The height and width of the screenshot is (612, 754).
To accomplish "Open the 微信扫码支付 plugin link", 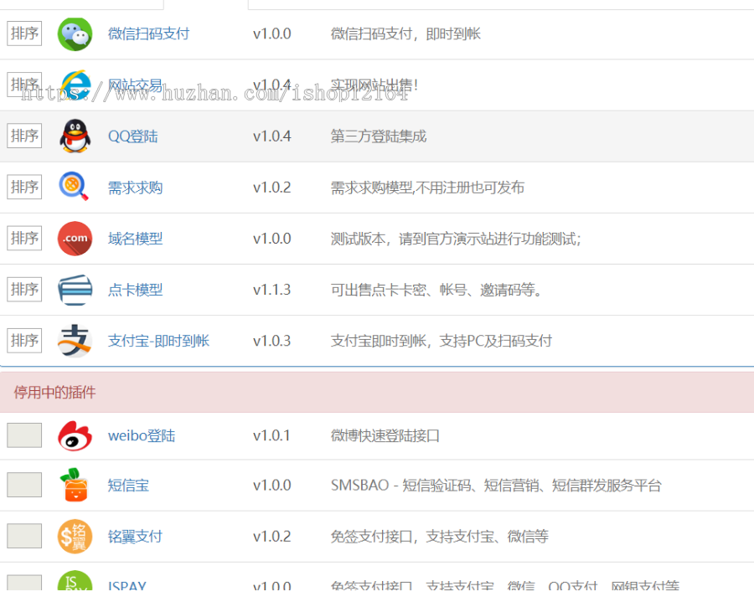I will tap(149, 34).
